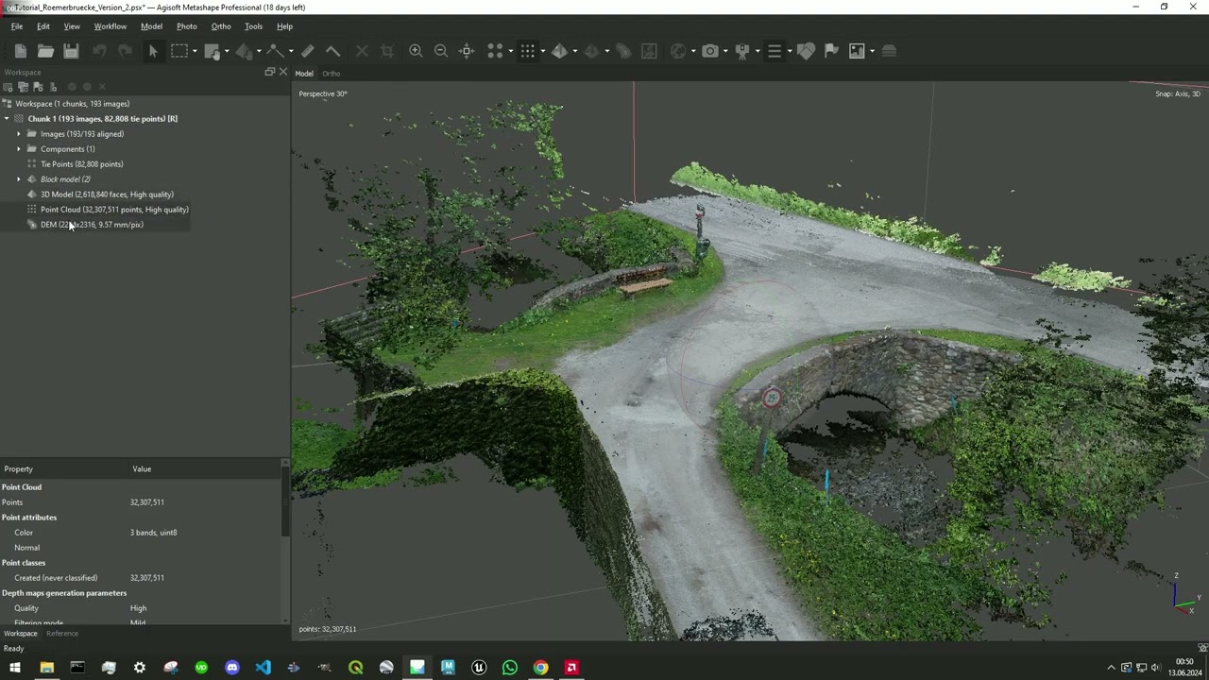Click the Add Chunk workspace icon
Screen dimensions: 1209x680
click(8, 87)
